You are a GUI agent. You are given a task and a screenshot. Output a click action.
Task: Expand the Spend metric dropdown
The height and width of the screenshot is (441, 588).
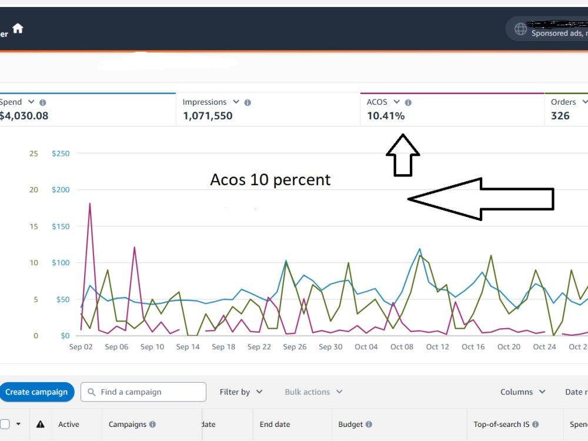(x=31, y=102)
